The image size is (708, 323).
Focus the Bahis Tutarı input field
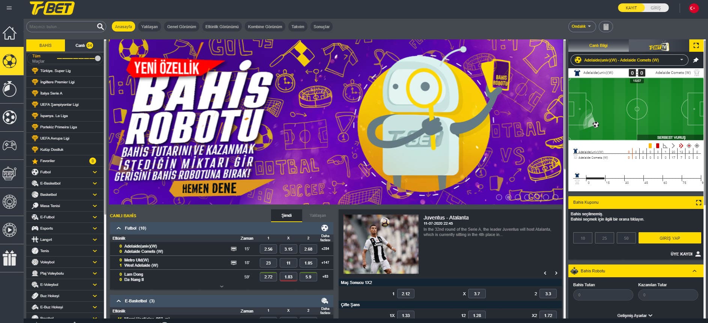(x=603, y=295)
